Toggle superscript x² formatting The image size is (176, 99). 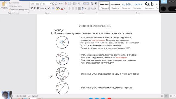tap(49, 8)
